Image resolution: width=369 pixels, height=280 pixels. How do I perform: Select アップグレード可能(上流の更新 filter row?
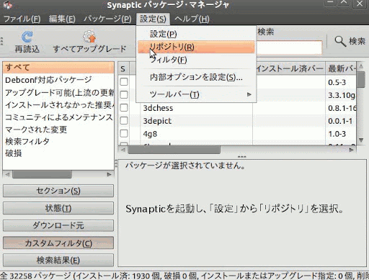[58, 93]
